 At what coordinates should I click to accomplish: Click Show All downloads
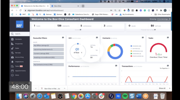coord(162,88)
